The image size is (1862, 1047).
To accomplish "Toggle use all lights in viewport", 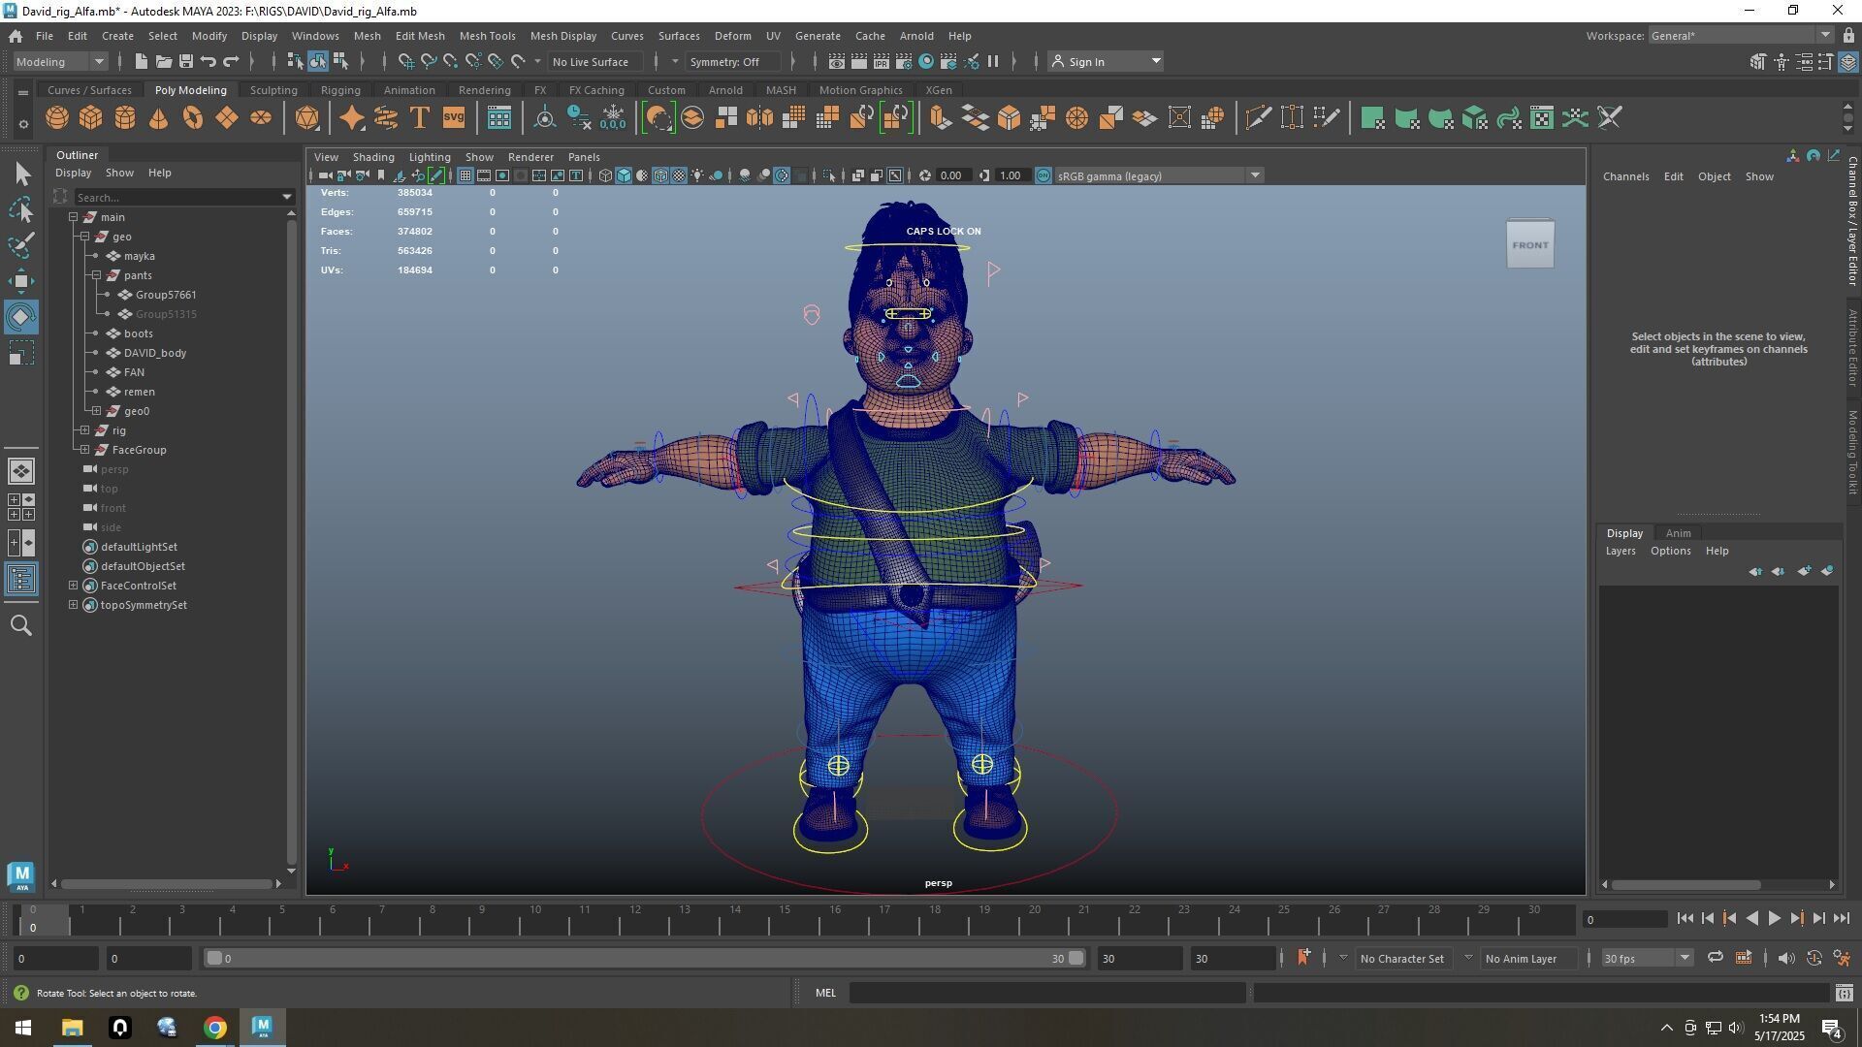I will coord(697,175).
